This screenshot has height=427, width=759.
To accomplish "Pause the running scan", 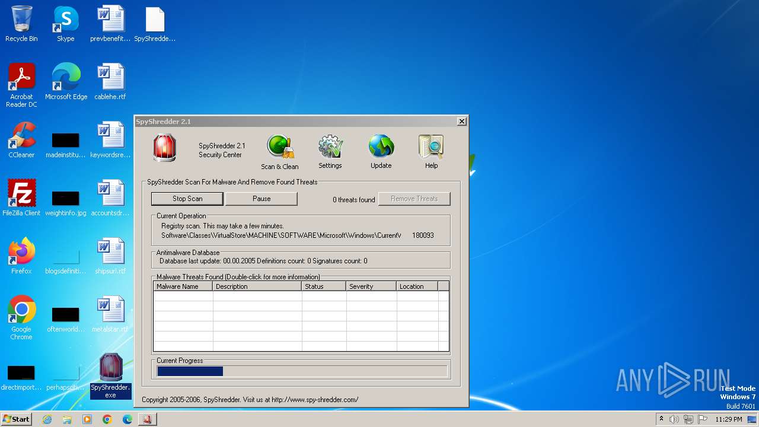I will pos(261,199).
